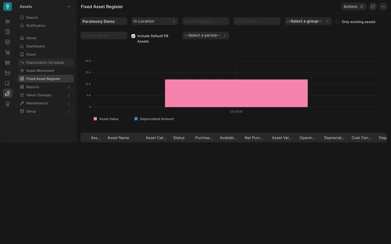The image size is (391, 244).
Task: Open the hand-holding-box assets icon
Action: 8,93
